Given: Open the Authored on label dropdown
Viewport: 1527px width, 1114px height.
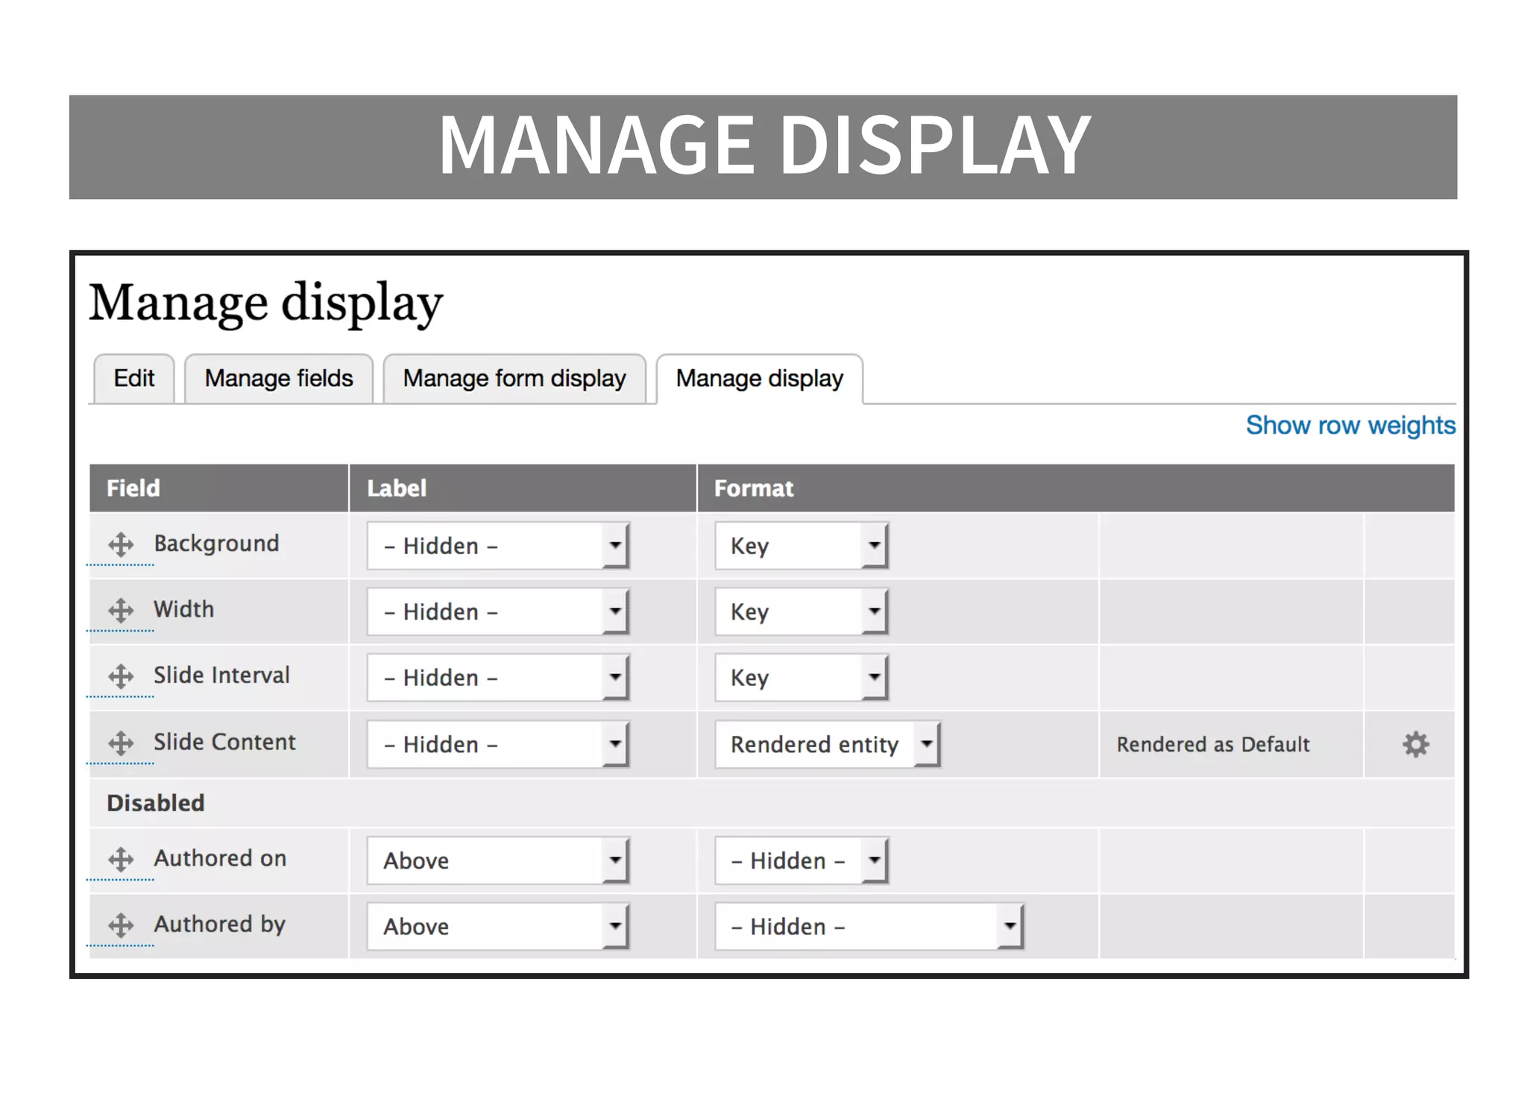Looking at the screenshot, I should (x=498, y=860).
